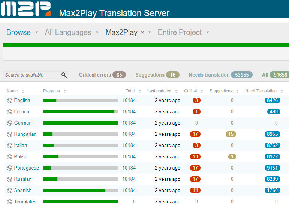
Task: Click Max2Play Translation Server title
Action: point(114,13)
